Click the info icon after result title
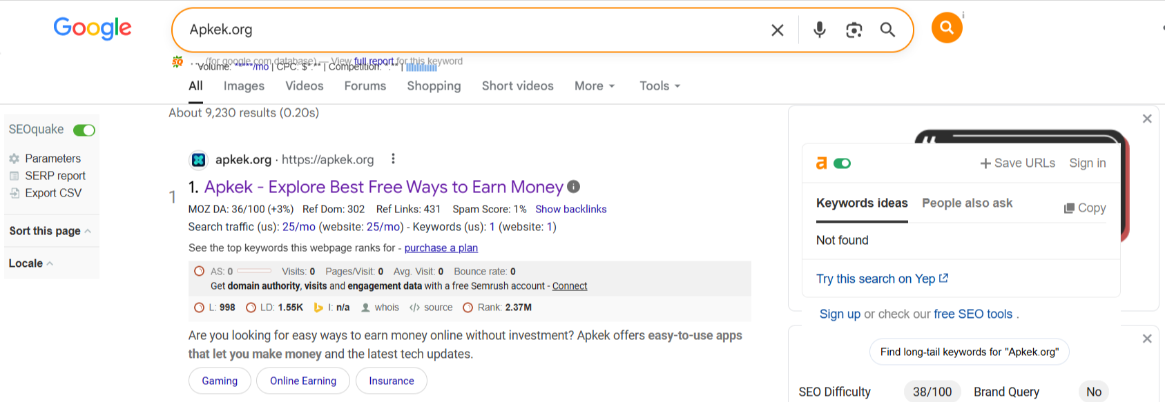 [x=573, y=187]
